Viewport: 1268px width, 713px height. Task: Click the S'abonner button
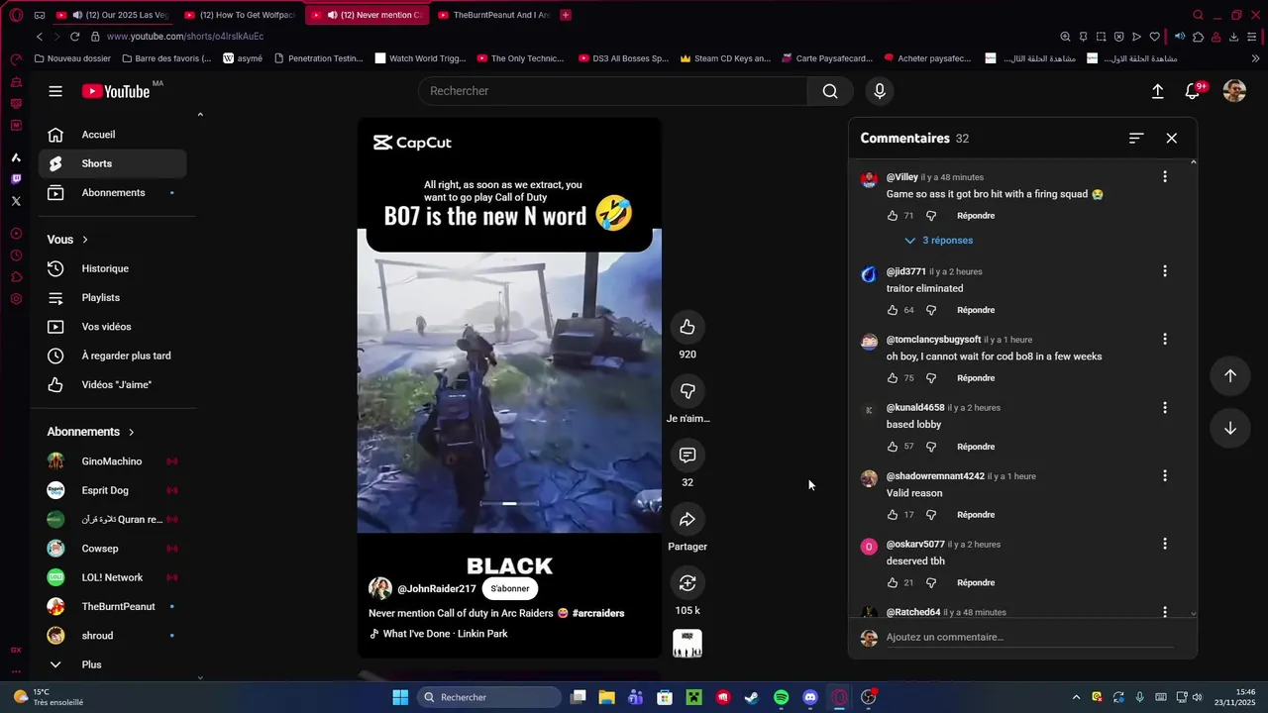[510, 588]
